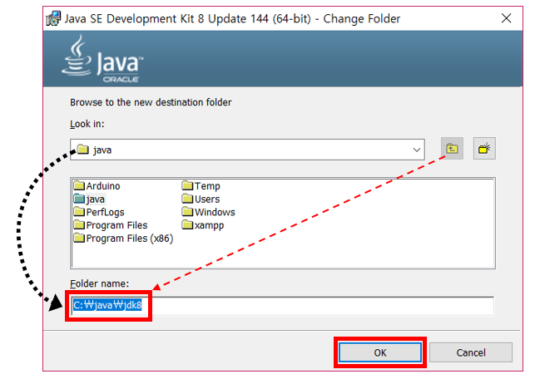Select the Program Files (x86) folder
535x379 pixels.
[x=123, y=238]
